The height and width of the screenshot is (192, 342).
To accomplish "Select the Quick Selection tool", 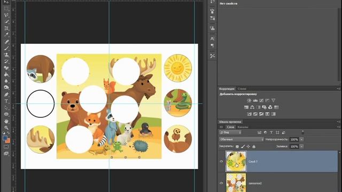I will 6,21.
